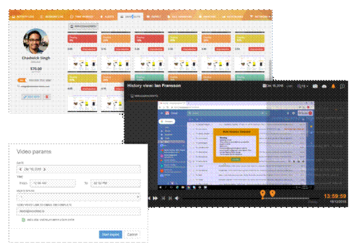Viewport: 358px width, 252px height.
Task: Click the second orange violation marker on timeline
Action: [x=273, y=194]
